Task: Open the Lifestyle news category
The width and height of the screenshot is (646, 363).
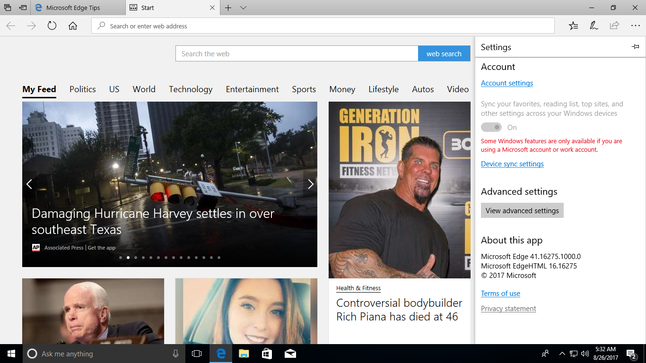Action: (384, 89)
